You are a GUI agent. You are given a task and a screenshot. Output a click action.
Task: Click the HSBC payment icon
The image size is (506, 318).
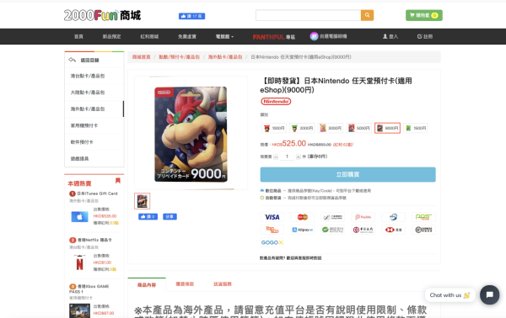[393, 230]
